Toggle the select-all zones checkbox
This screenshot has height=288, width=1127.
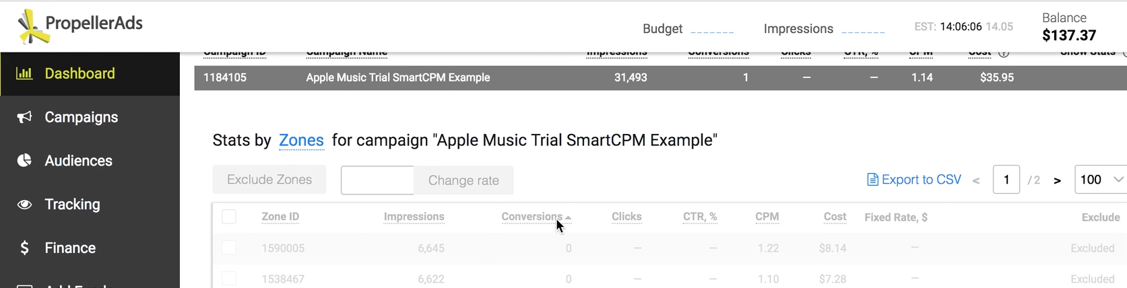coord(229,217)
